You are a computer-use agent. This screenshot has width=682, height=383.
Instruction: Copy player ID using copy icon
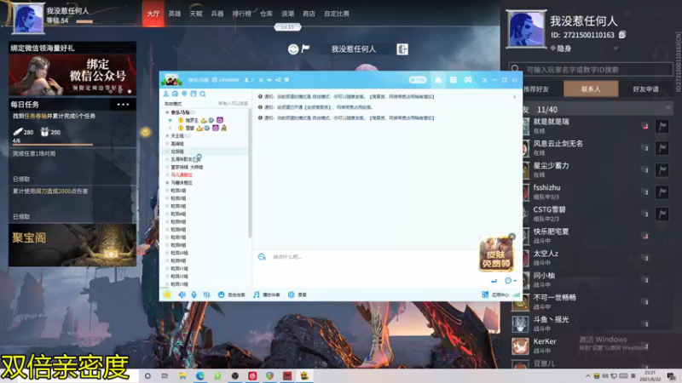pyautogui.click(x=622, y=35)
